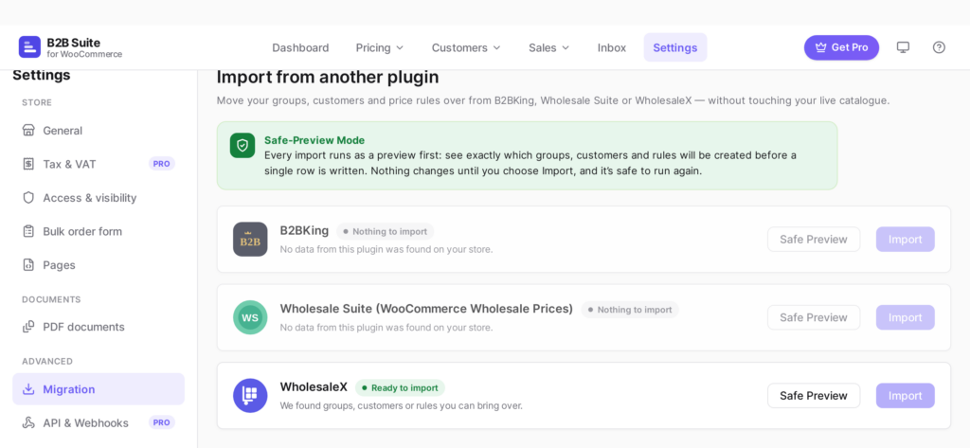The height and width of the screenshot is (448, 970).
Task: Click Import for Wholesale Suite
Action: (905, 317)
